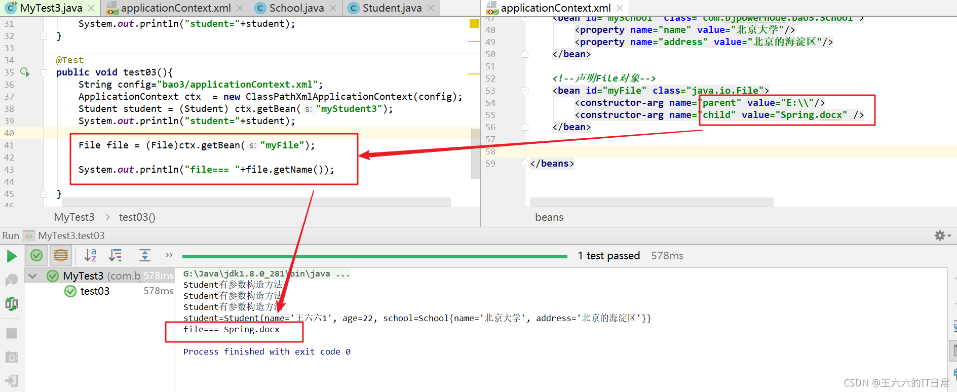Viewport: 957px width, 392px height.
Task: Sort test results alphabetically
Action: coord(90,255)
